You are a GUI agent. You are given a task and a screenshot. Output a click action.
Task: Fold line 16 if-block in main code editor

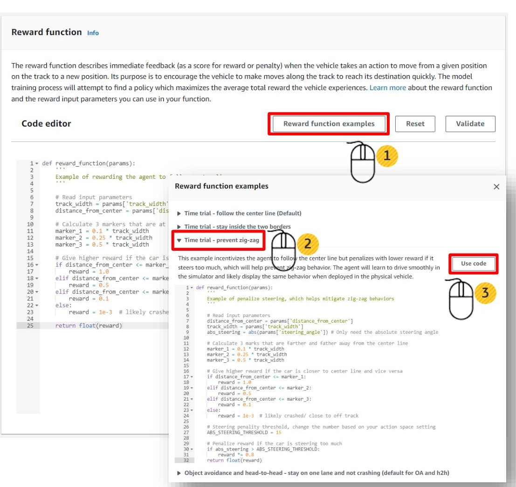[37, 265]
